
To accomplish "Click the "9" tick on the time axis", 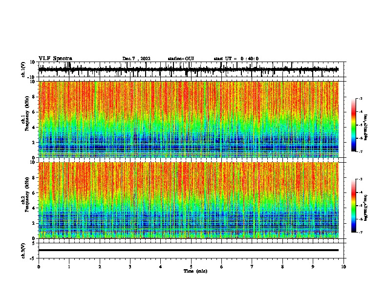I will [313, 267].
